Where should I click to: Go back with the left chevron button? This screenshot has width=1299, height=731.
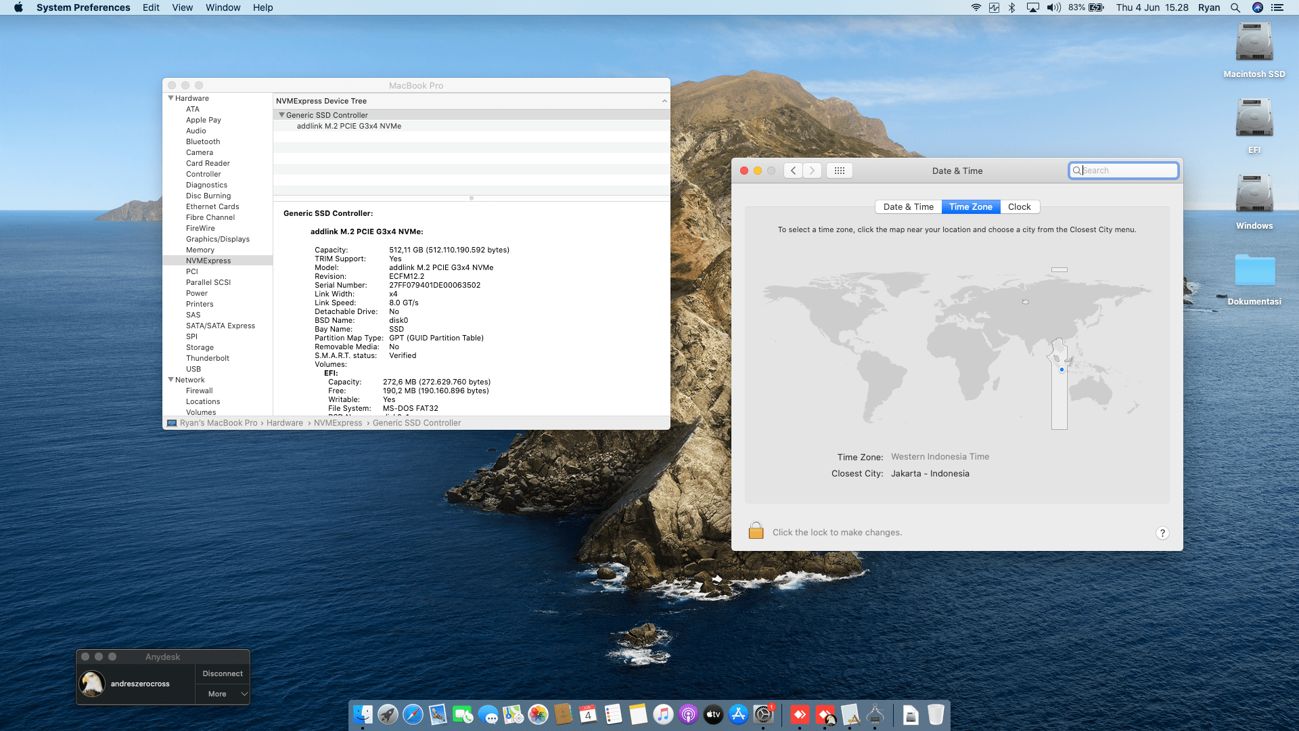click(x=793, y=171)
